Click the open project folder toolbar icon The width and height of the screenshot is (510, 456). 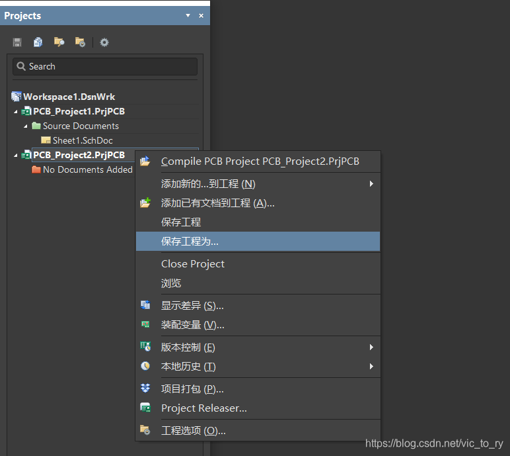[x=59, y=42]
